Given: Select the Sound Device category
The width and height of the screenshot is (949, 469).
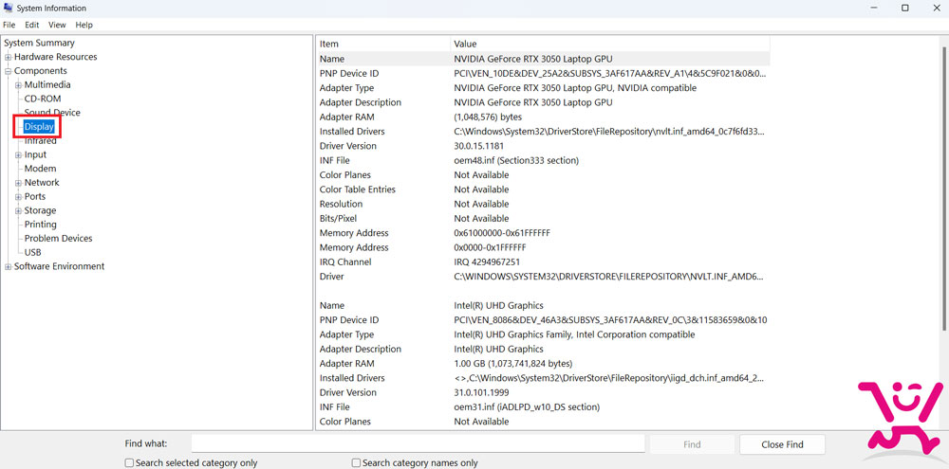Looking at the screenshot, I should click(x=52, y=113).
